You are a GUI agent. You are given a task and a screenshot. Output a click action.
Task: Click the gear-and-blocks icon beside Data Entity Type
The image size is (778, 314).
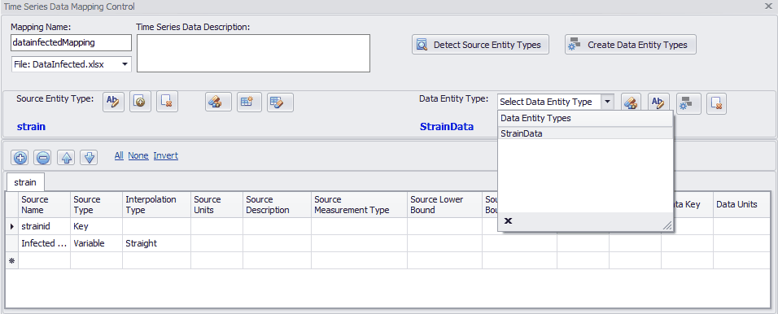tap(688, 102)
